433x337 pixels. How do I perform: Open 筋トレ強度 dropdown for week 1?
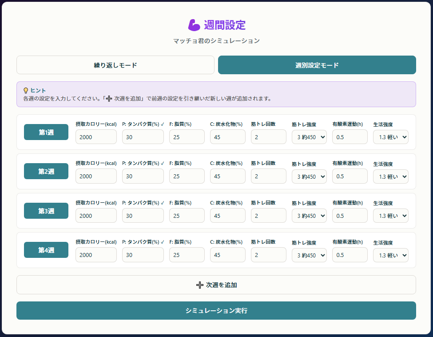click(309, 137)
